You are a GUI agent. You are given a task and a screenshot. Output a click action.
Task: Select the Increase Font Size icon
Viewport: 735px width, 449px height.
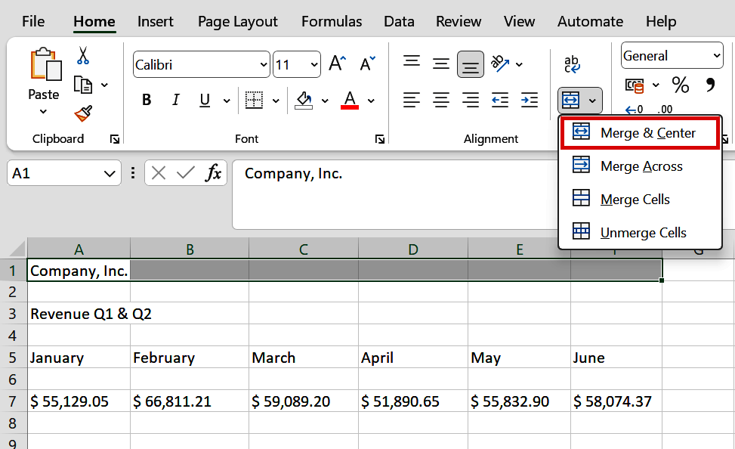pos(337,63)
